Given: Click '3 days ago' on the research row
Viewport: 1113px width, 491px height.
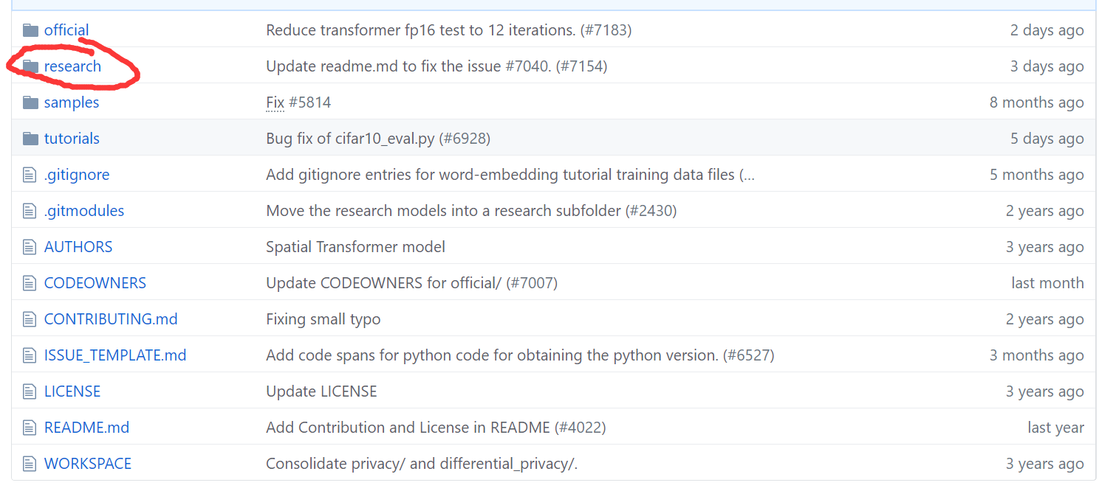Looking at the screenshot, I should 1047,66.
